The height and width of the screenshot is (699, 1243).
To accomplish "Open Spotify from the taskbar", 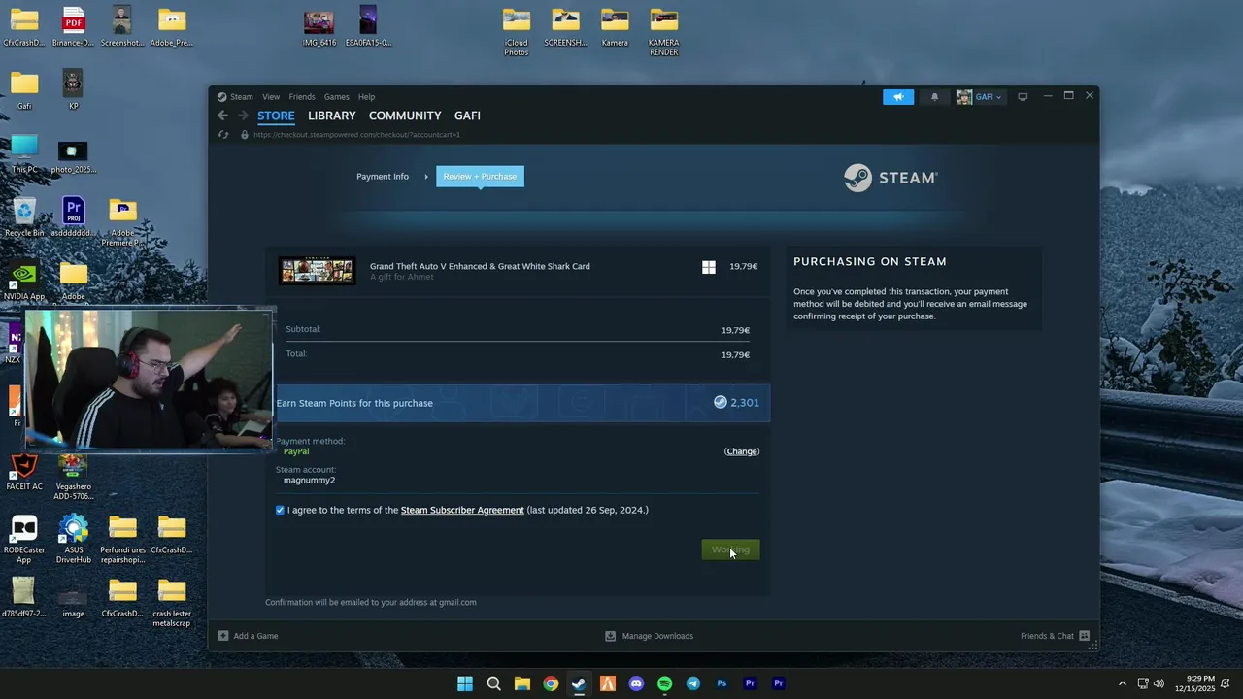I will coord(664,683).
